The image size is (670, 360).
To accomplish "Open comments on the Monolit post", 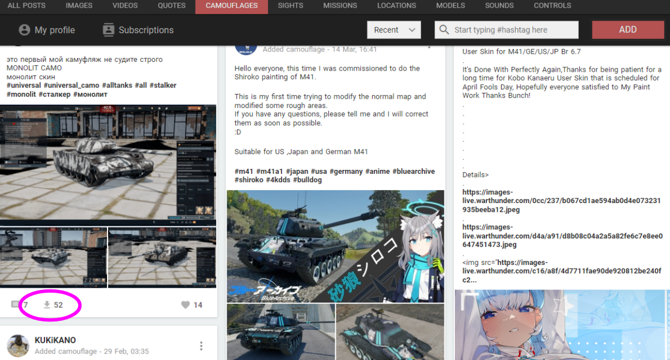I will 20,305.
